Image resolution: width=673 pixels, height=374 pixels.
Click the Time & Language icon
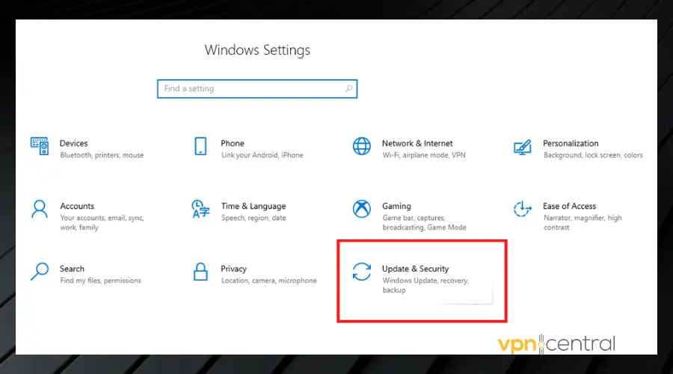tap(200, 209)
